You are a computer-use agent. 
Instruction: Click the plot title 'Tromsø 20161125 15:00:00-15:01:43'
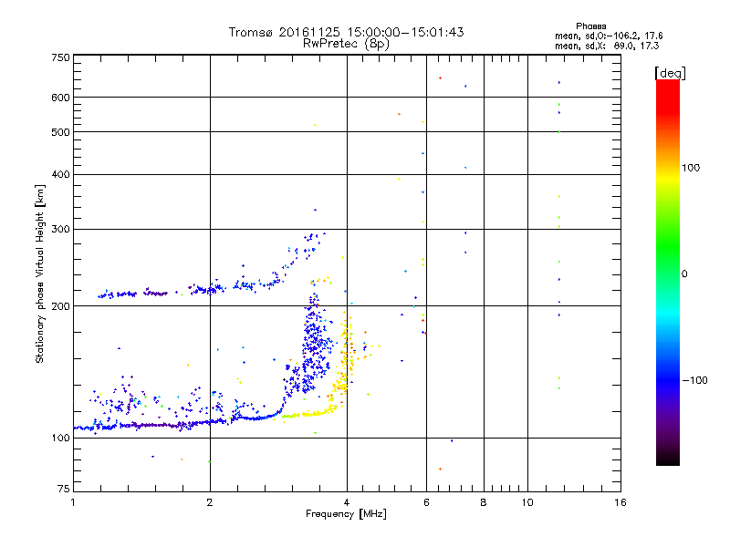[346, 32]
